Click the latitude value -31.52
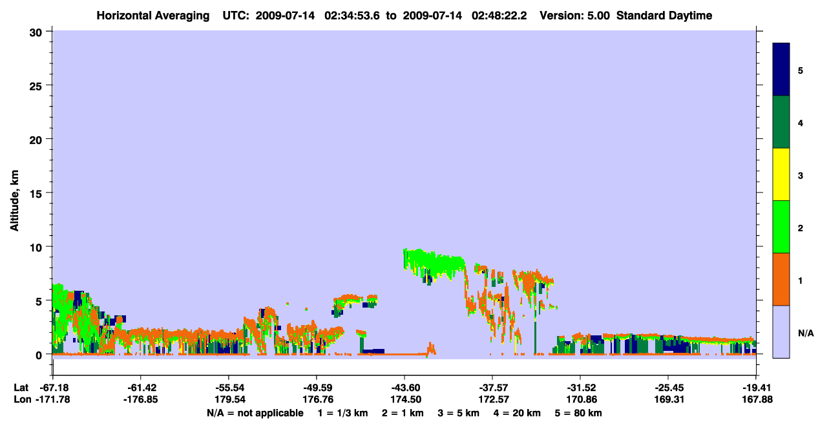Viewport: 840px width, 431px height. pos(580,388)
